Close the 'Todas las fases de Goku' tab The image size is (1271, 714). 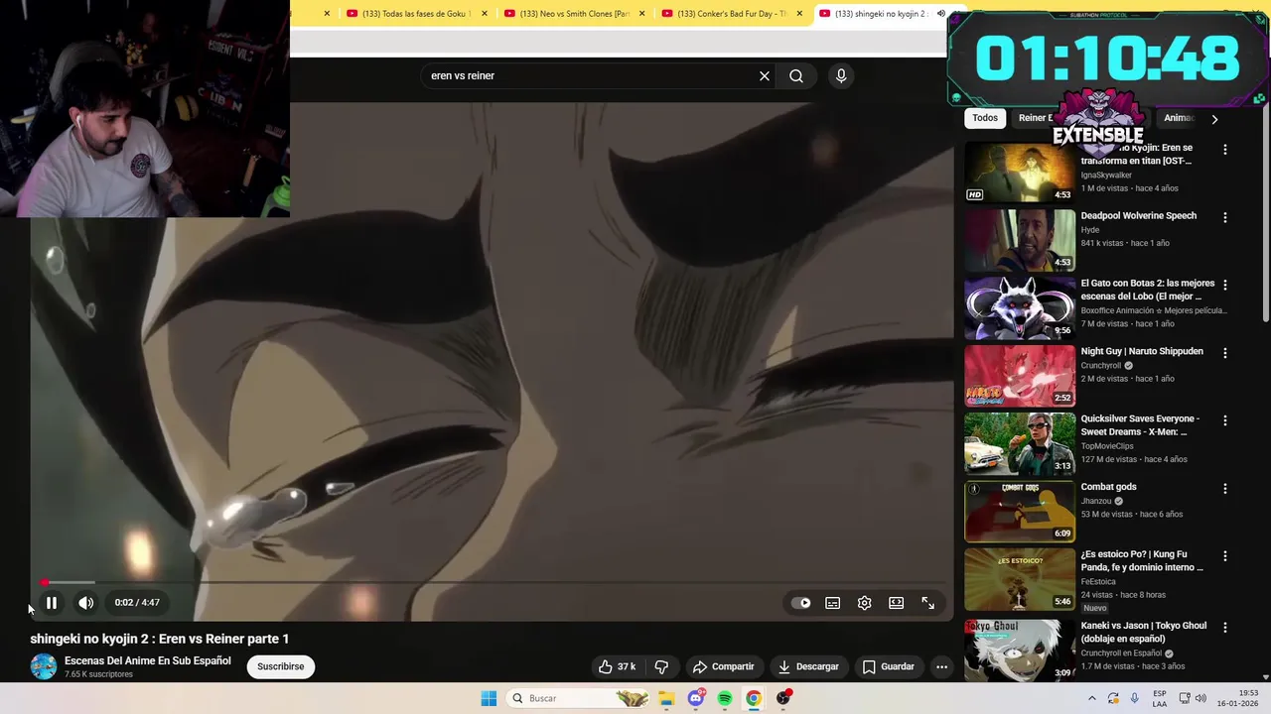485,14
